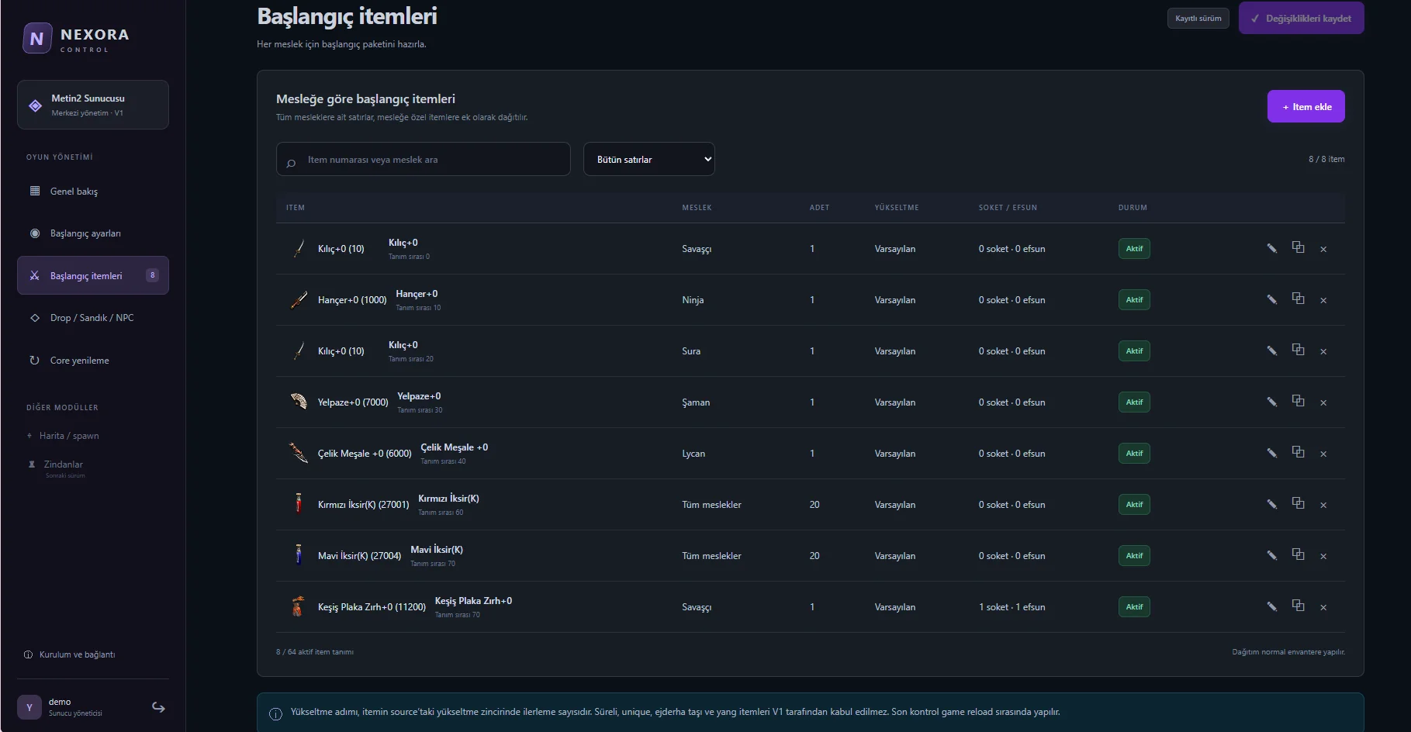Edit the Savaşçı Kılıç+0 row with pencil icon

[1272, 249]
